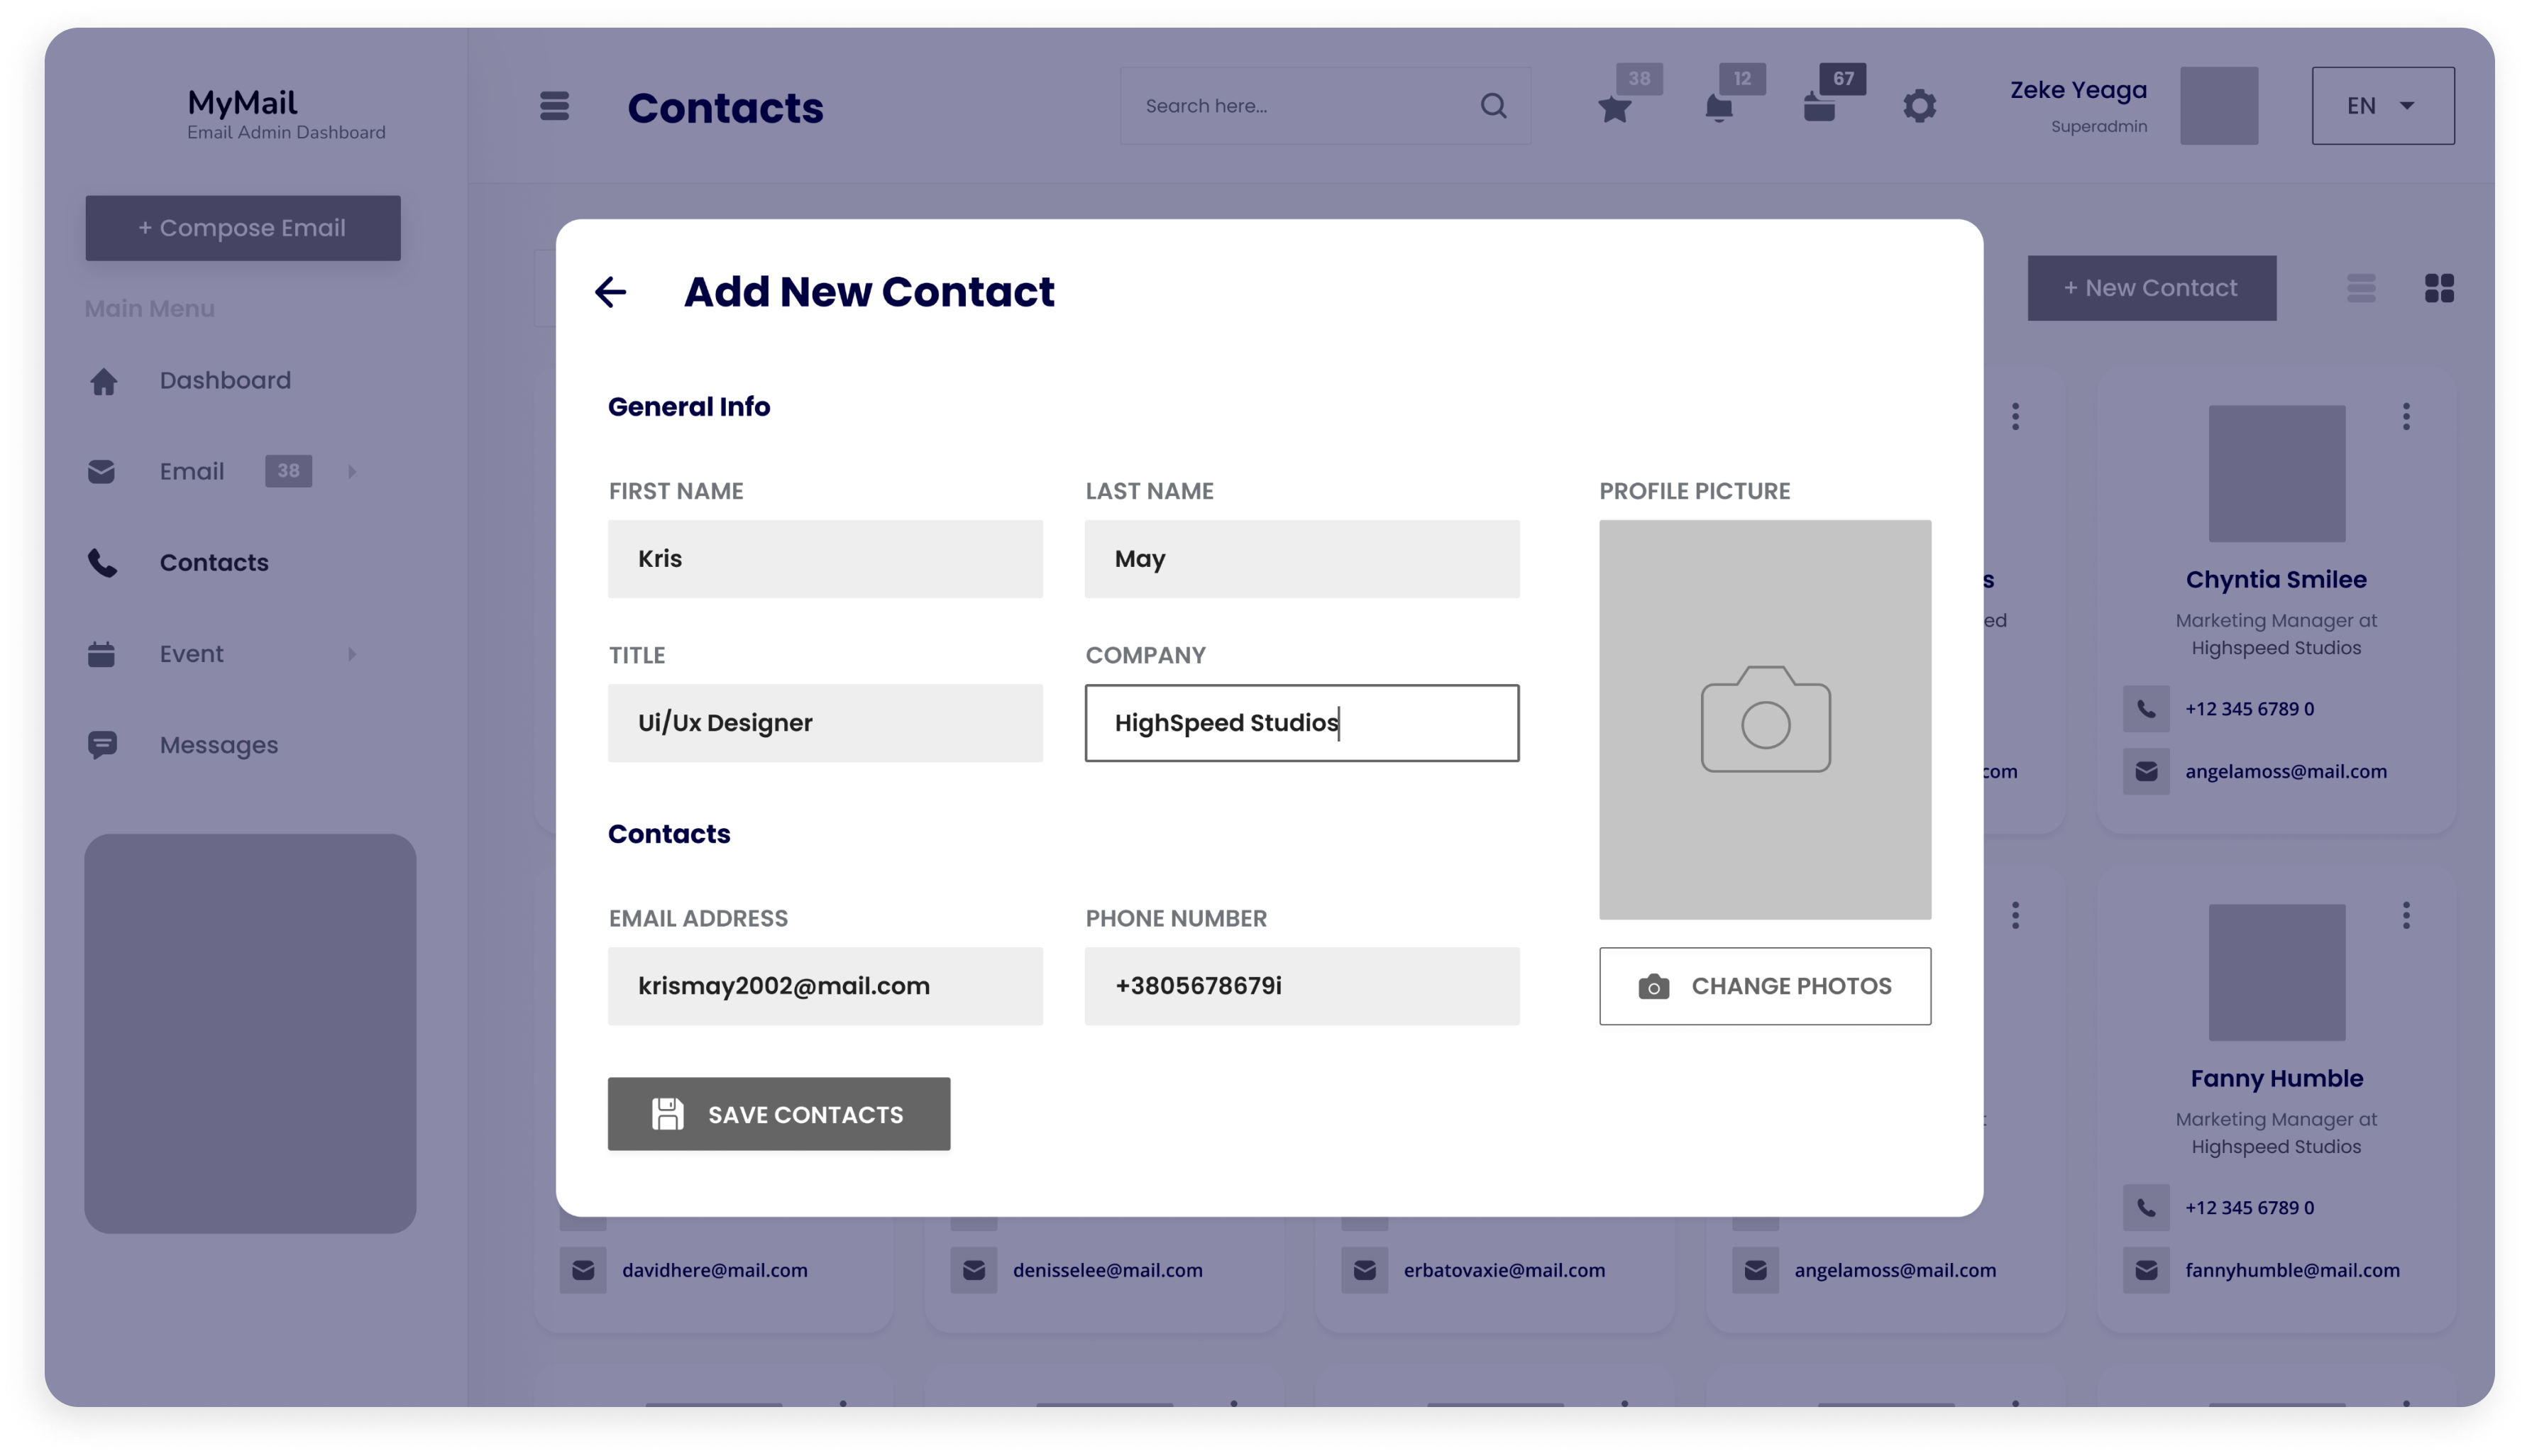Click mail icon beside erbatovaxie@mail.com
The height and width of the screenshot is (1456, 2527).
point(1365,1270)
